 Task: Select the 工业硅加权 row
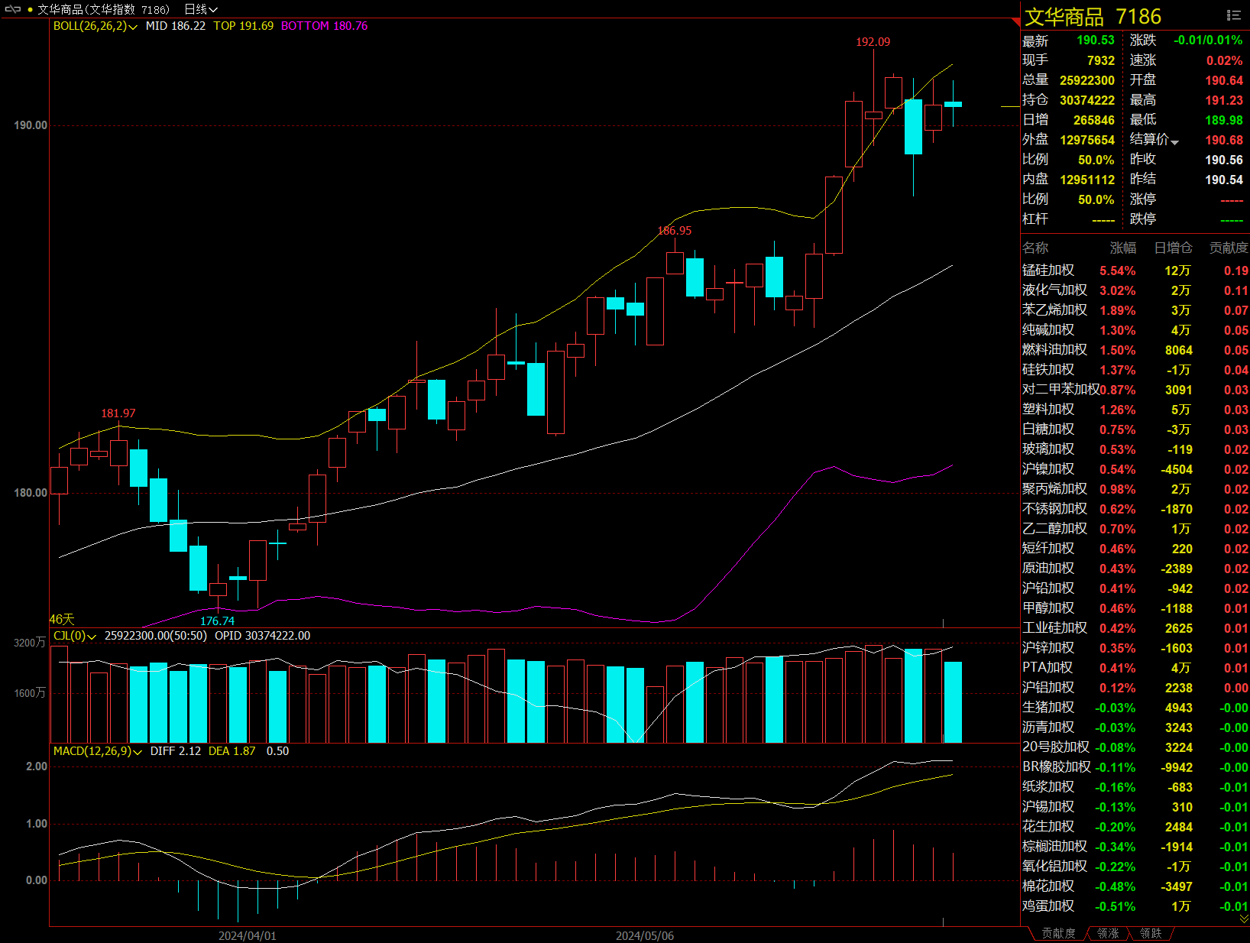click(1135, 628)
